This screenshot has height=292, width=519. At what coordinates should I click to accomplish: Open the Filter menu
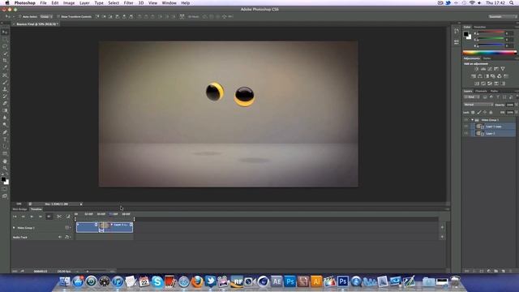tap(128, 3)
